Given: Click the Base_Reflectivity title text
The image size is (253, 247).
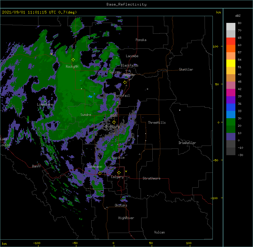Looking at the screenshot, I should [x=126, y=4].
